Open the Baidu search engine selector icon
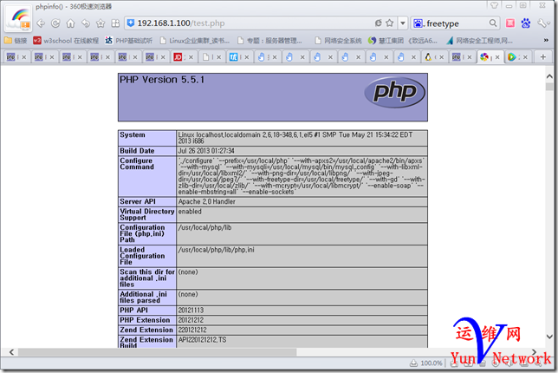 (418, 23)
